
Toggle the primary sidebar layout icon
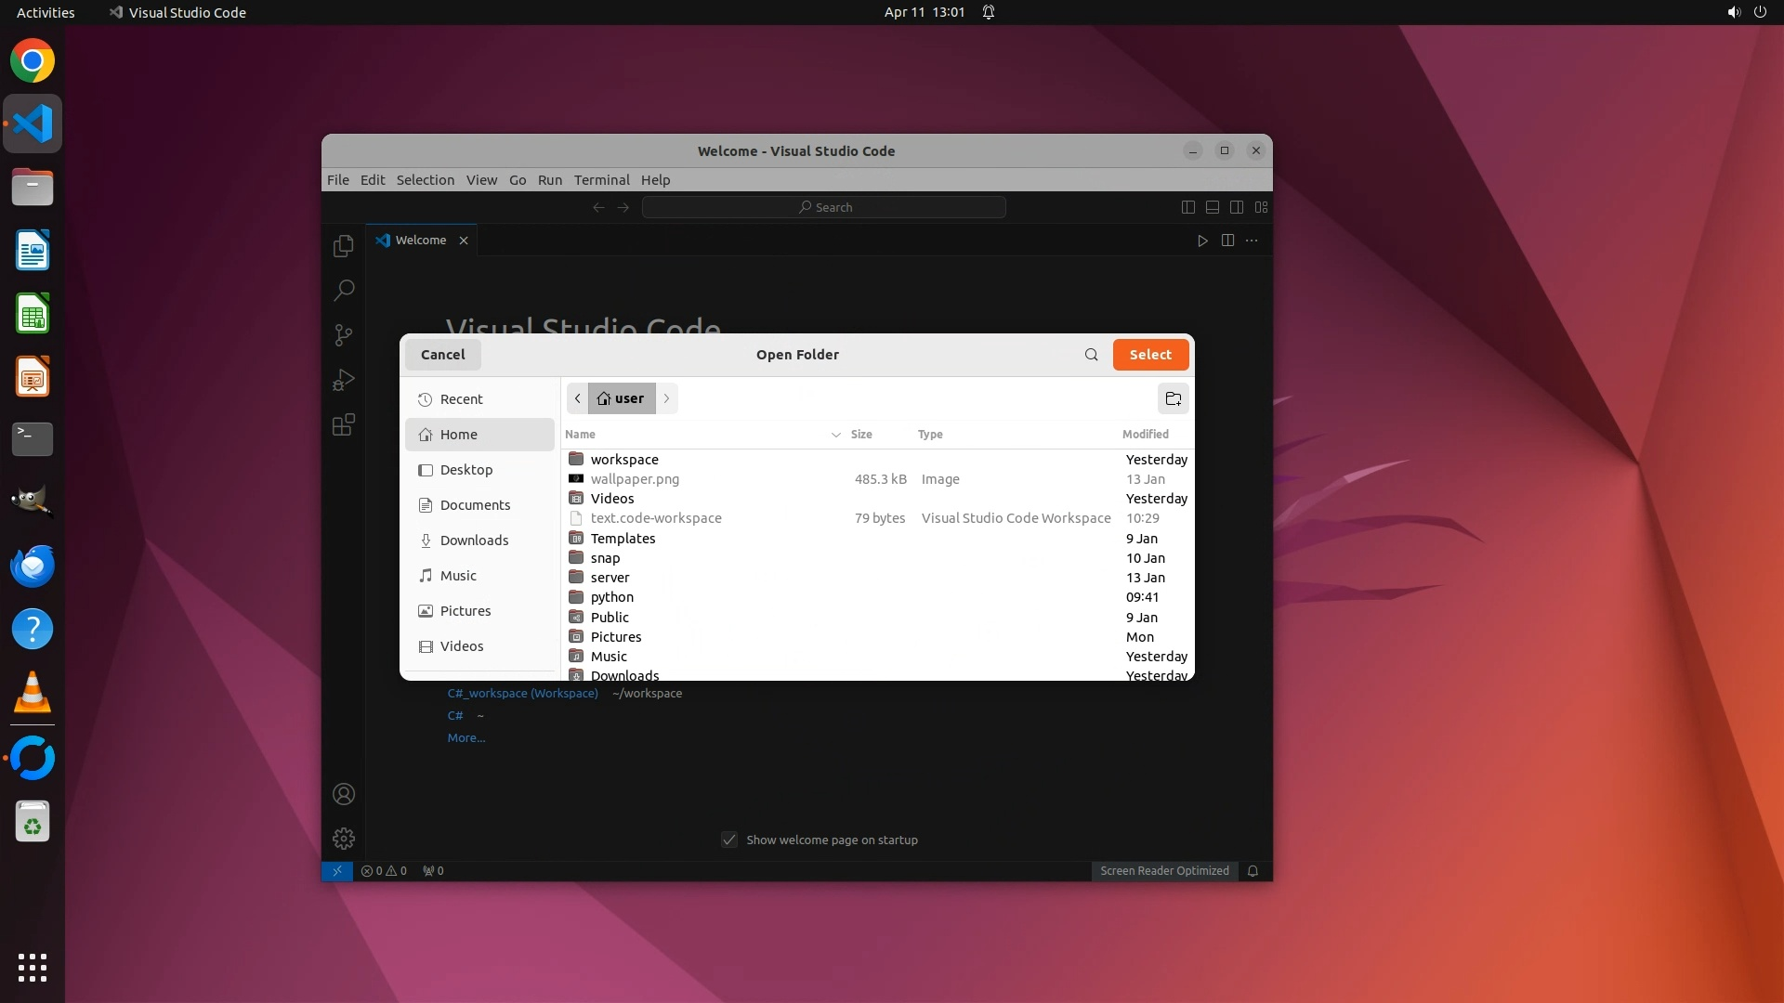click(x=1187, y=207)
